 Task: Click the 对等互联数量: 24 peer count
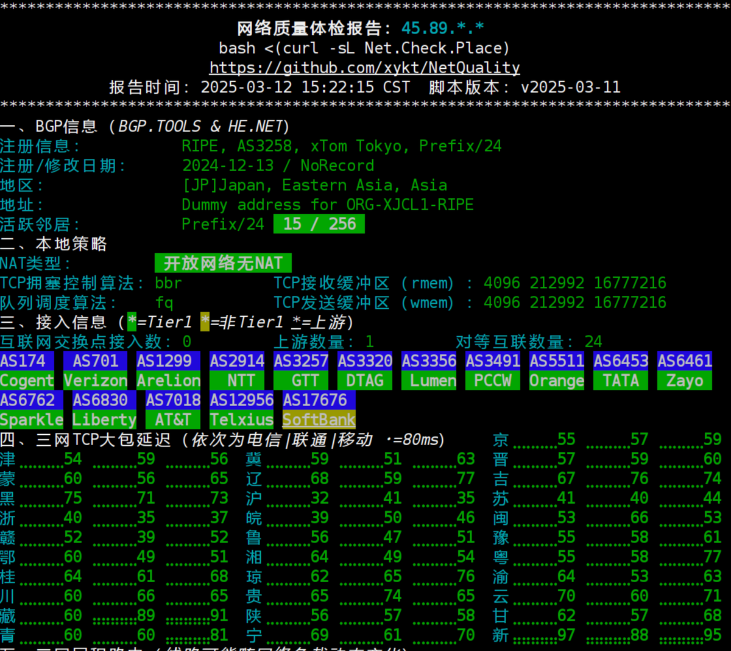(x=529, y=342)
